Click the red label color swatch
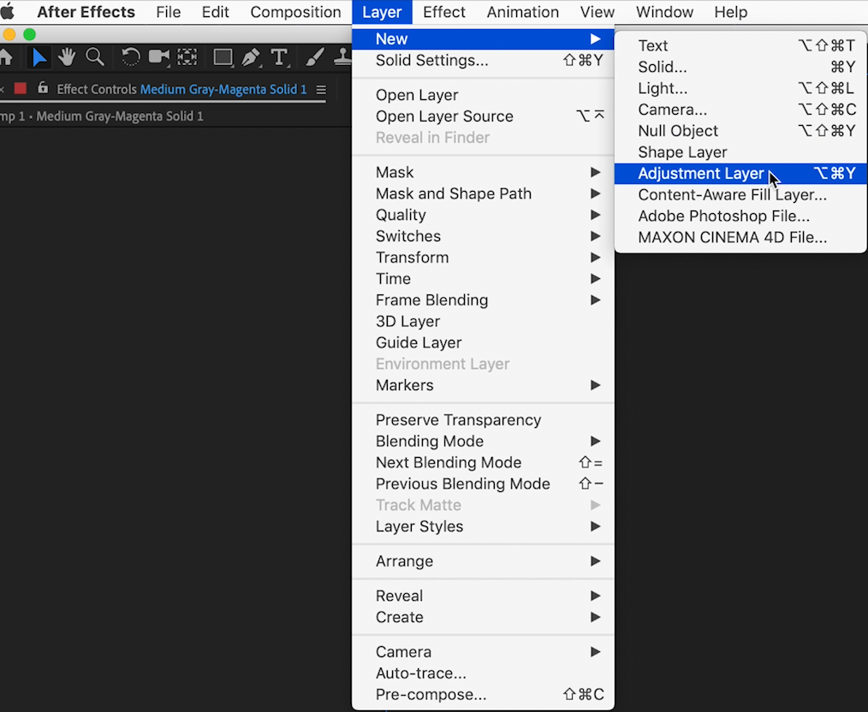 (21, 89)
